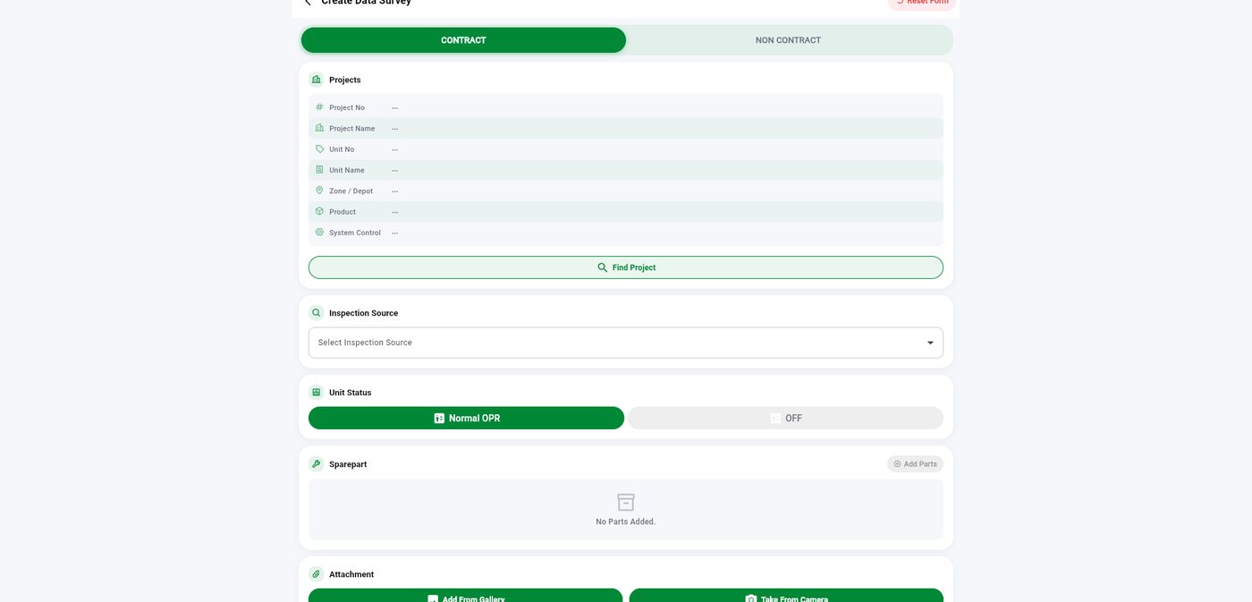Click the Projects section building icon
Image resolution: width=1252 pixels, height=602 pixels.
[316, 80]
